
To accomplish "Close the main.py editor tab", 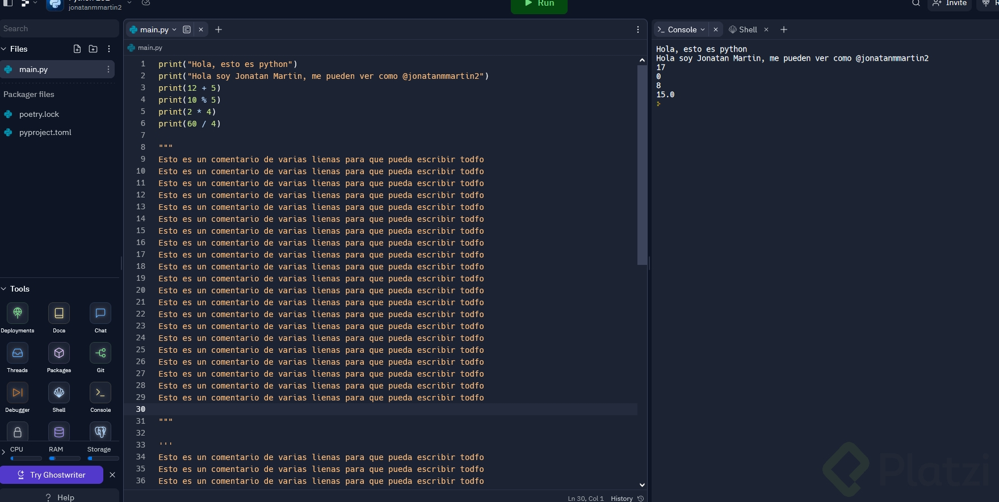I will click(201, 29).
